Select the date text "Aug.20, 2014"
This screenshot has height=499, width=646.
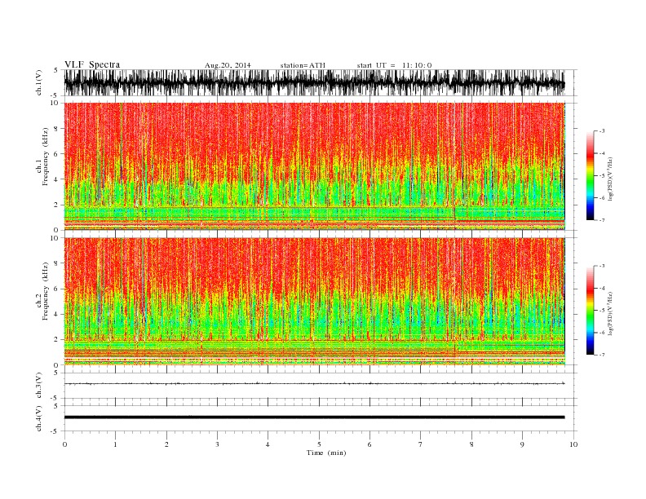(x=228, y=65)
